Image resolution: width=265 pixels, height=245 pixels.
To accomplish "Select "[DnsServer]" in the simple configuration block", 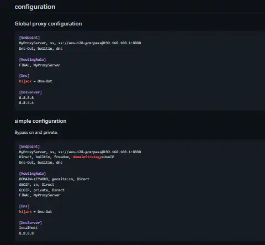I will tap(30, 223).
